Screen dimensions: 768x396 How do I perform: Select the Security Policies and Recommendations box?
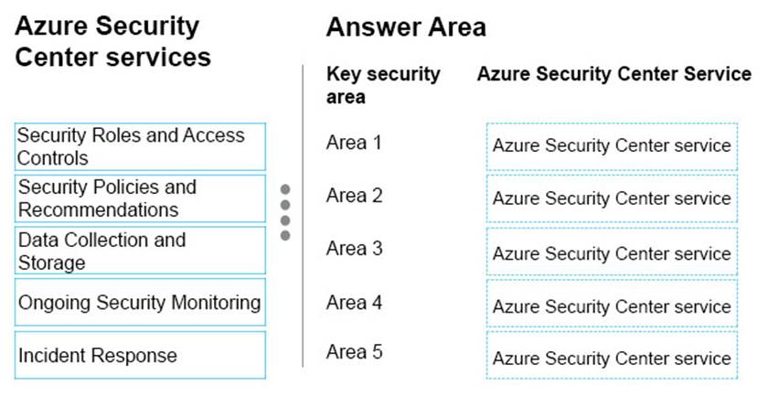click(x=140, y=198)
